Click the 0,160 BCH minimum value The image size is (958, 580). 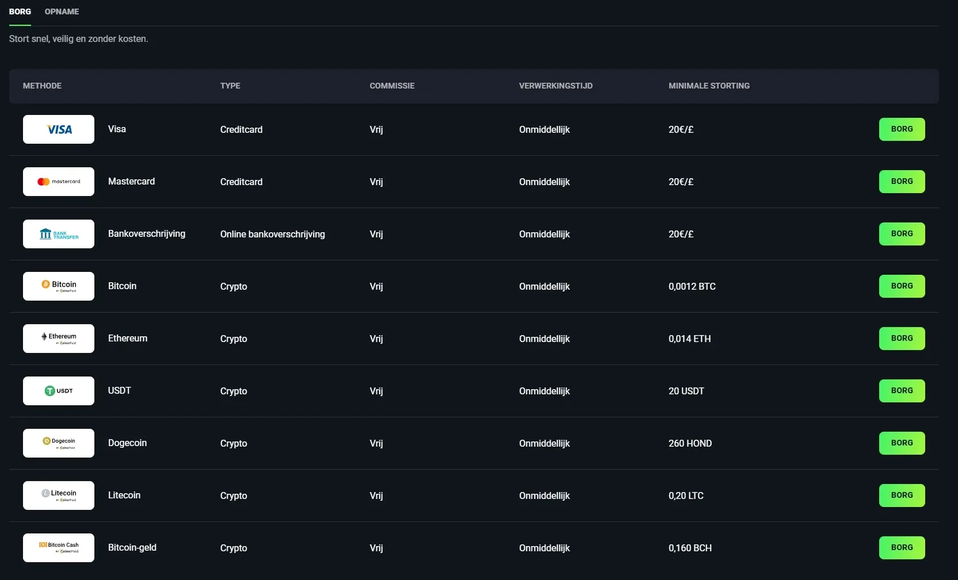point(690,548)
